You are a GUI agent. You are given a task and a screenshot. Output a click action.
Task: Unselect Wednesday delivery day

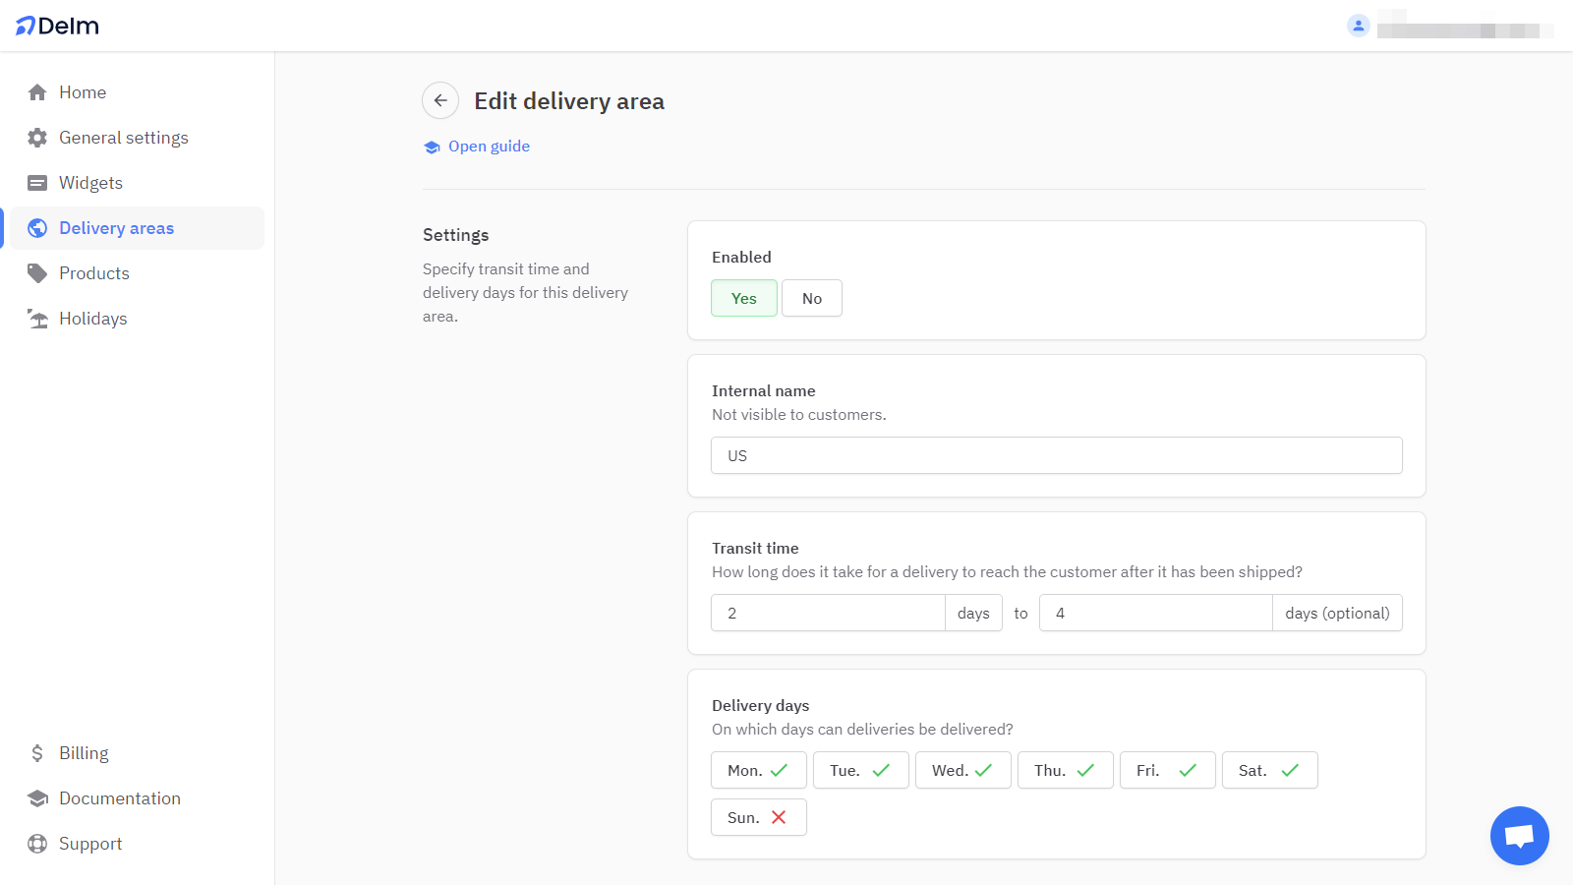(962, 770)
